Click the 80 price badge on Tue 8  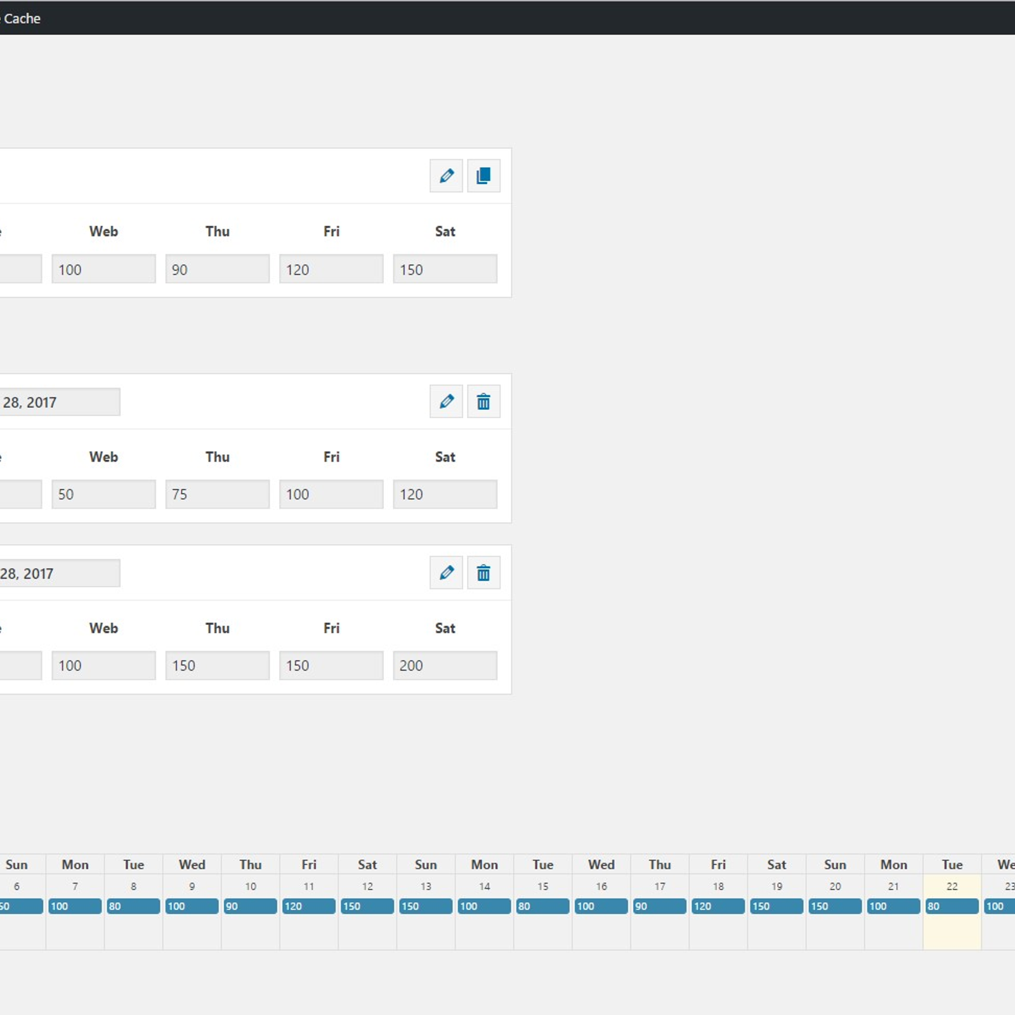tap(133, 906)
